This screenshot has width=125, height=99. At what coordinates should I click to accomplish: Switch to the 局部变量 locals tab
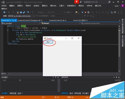pyautogui.click(x=13, y=93)
